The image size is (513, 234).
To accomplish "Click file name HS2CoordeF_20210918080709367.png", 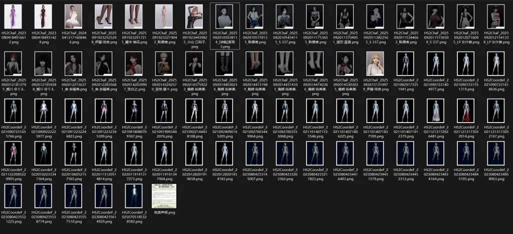I will pyautogui.click(x=134, y=131).
